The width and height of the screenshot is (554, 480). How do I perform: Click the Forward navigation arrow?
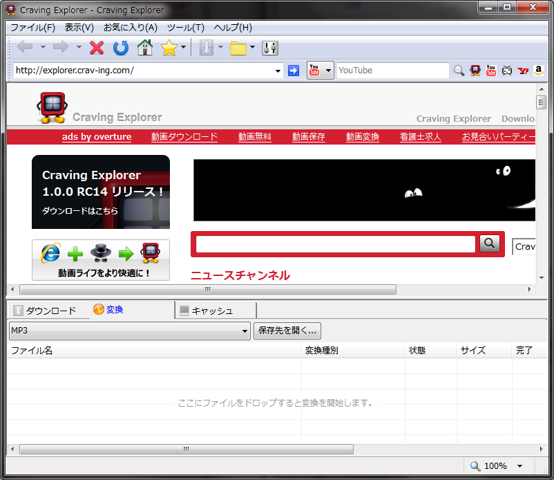[x=61, y=48]
